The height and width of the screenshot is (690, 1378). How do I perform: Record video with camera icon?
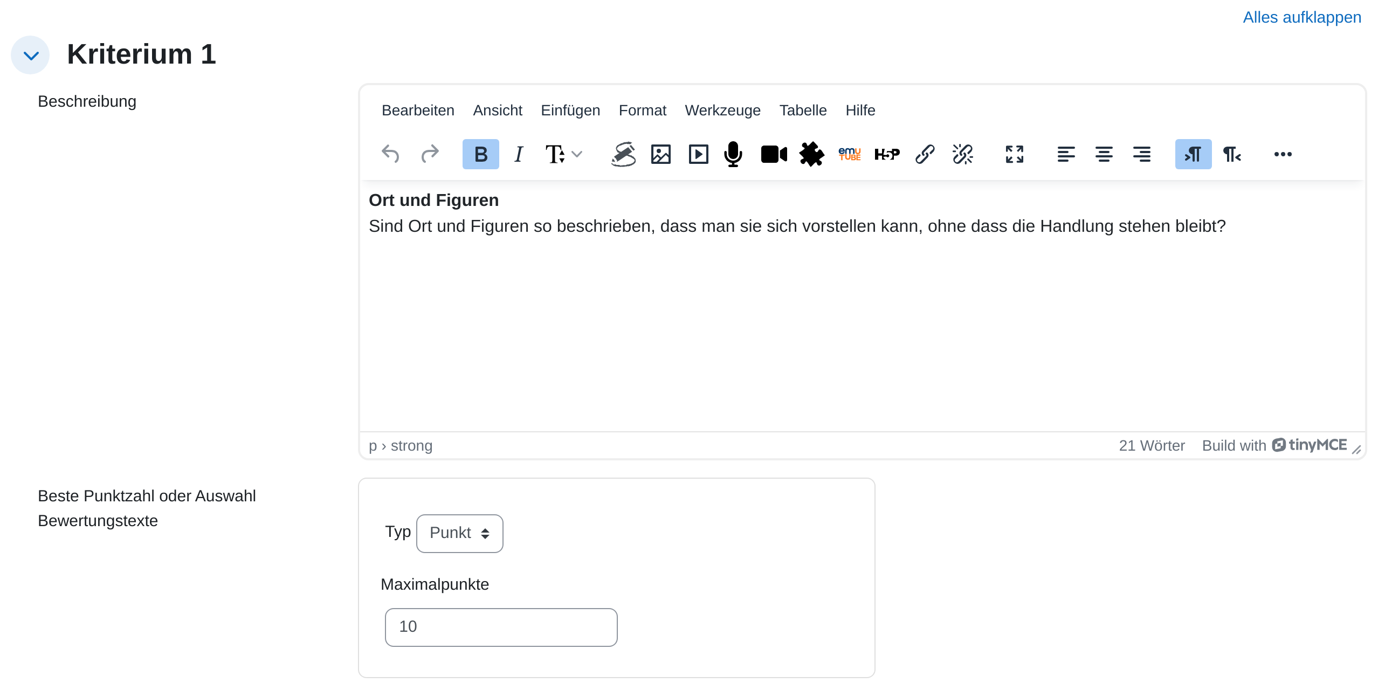click(774, 154)
